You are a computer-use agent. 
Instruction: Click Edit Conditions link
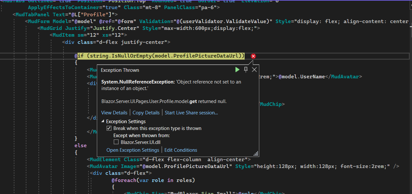(x=181, y=150)
